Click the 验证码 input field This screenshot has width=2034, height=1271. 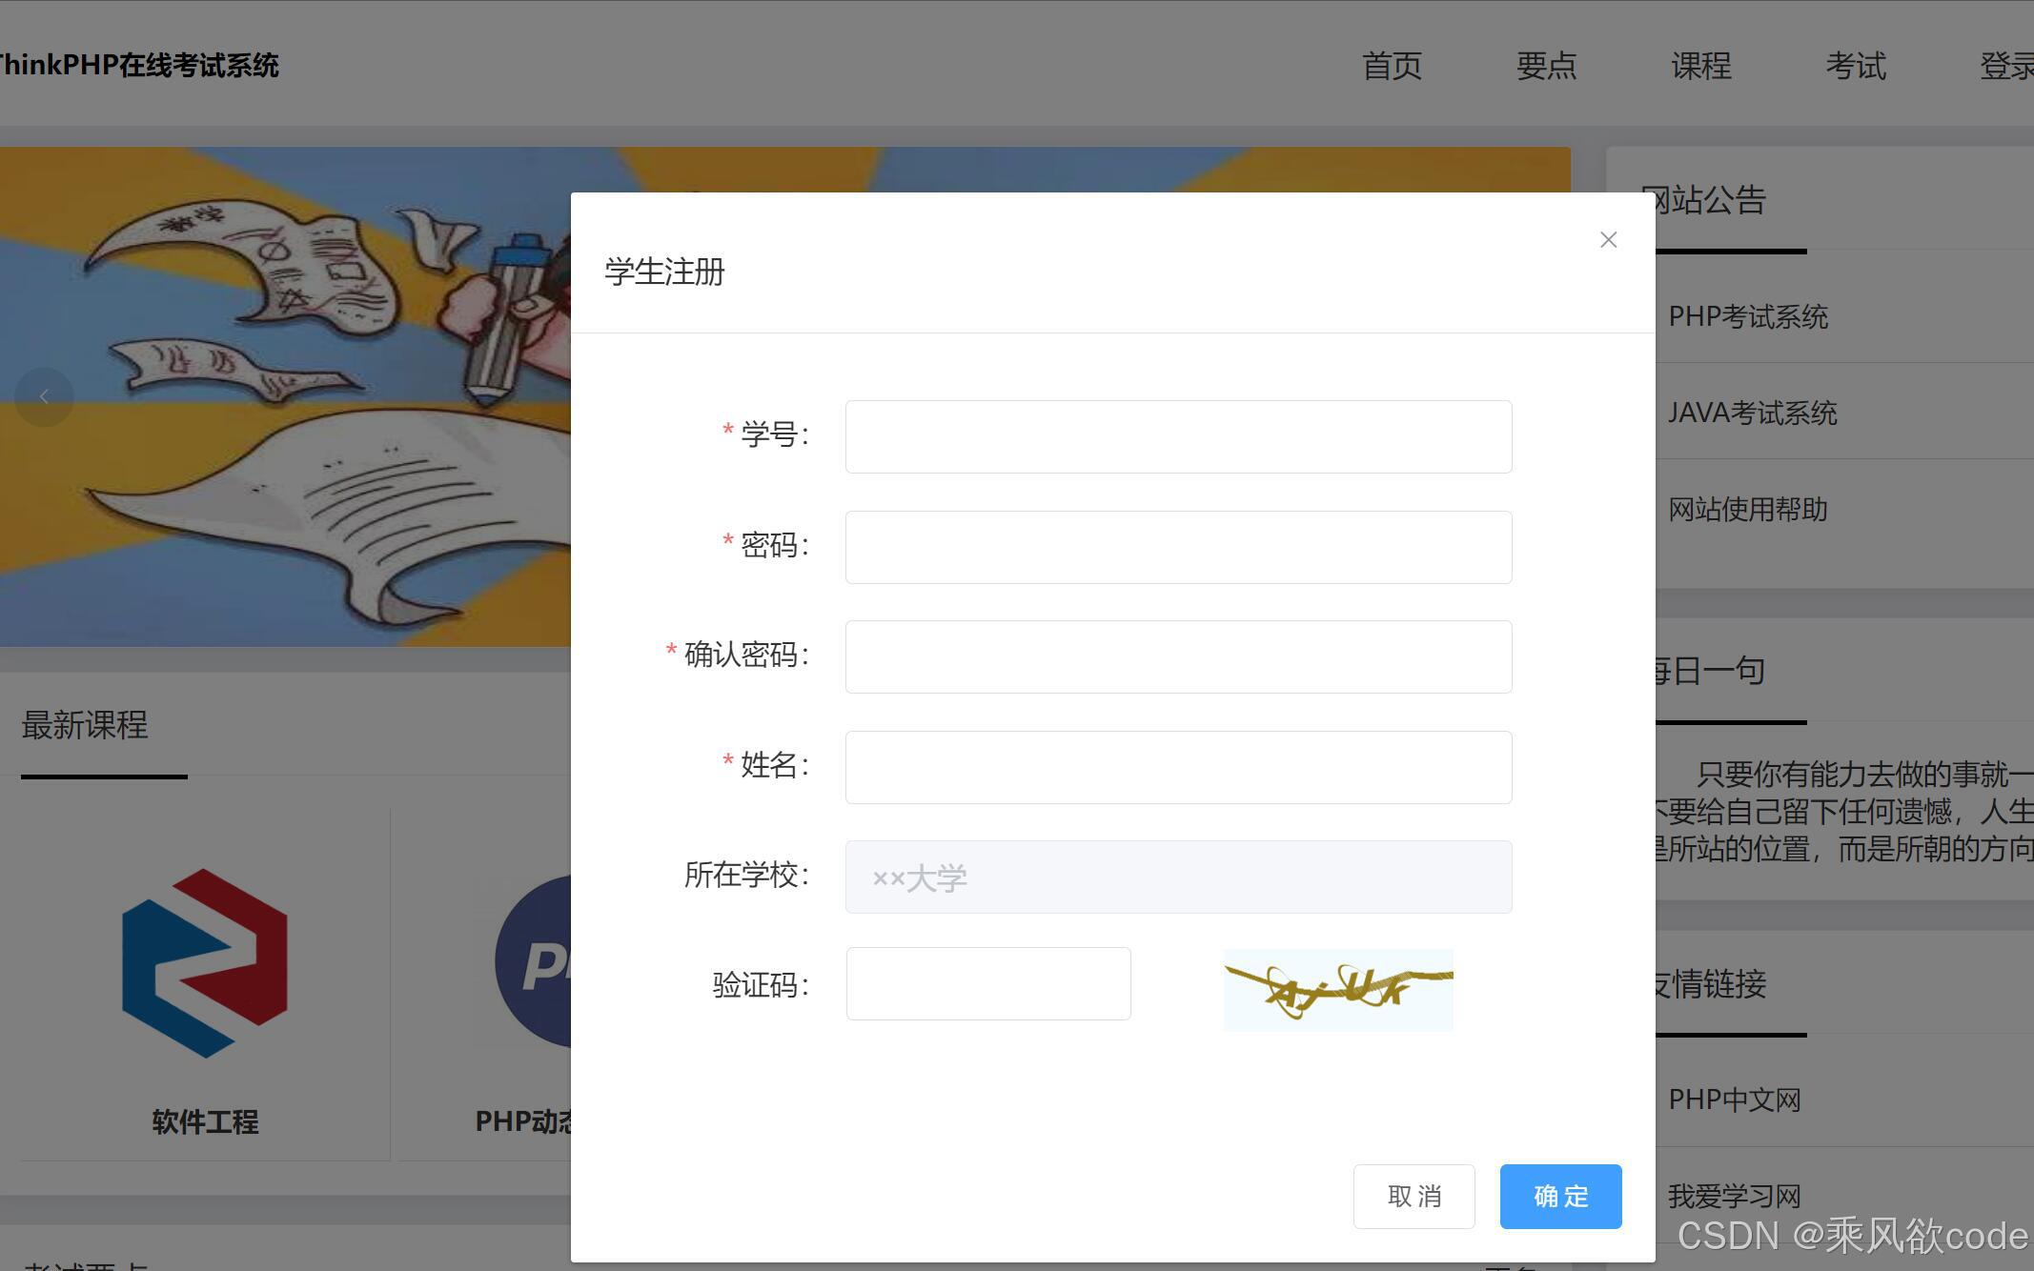coord(987,983)
